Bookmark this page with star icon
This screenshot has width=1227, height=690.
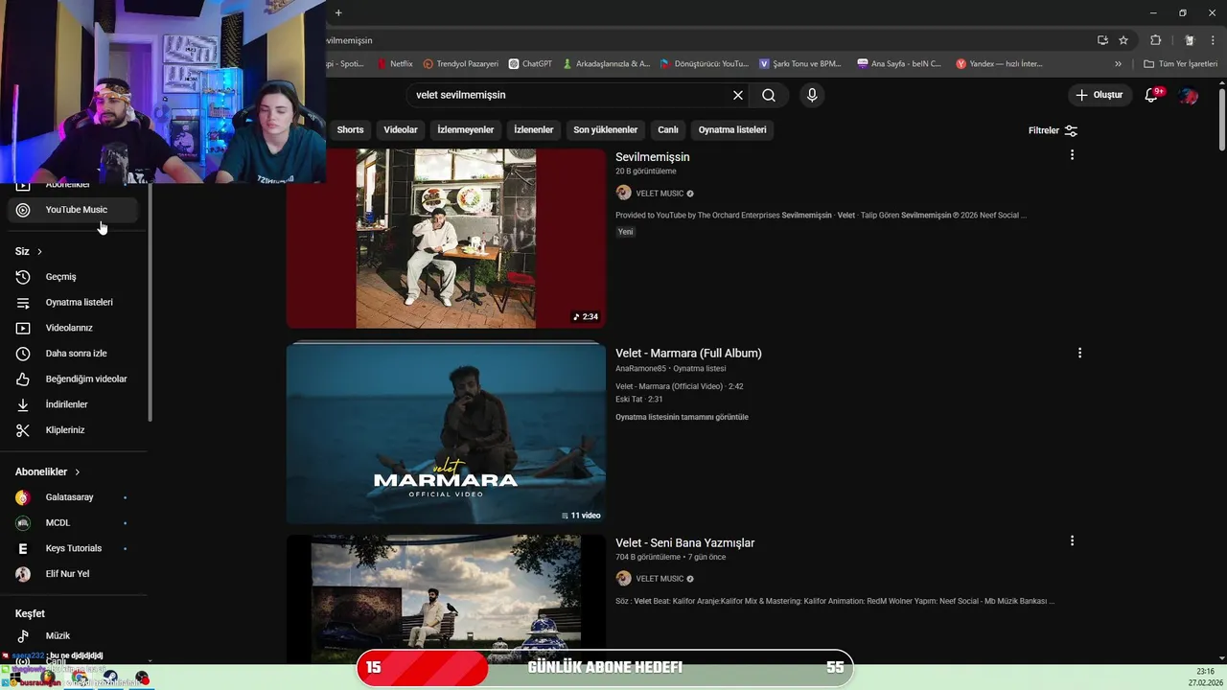1123,40
